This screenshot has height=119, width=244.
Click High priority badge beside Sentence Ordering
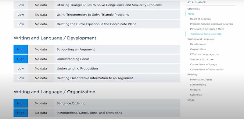pos(21,103)
